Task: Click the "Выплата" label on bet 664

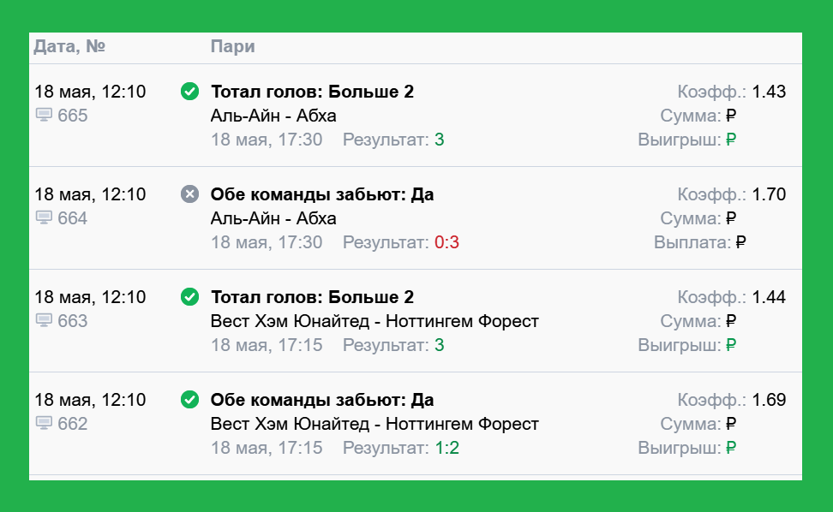Action: pyautogui.click(x=692, y=242)
